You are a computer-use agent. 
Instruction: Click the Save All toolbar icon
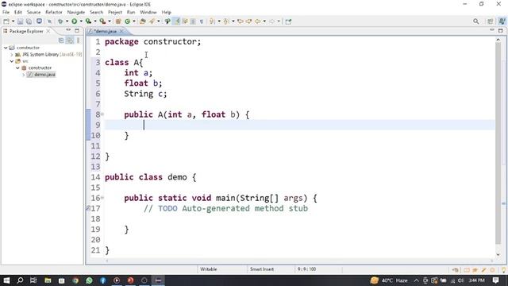click(29, 21)
